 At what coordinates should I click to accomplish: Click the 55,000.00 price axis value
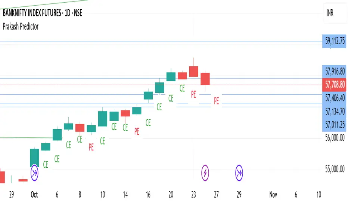tap(335, 170)
